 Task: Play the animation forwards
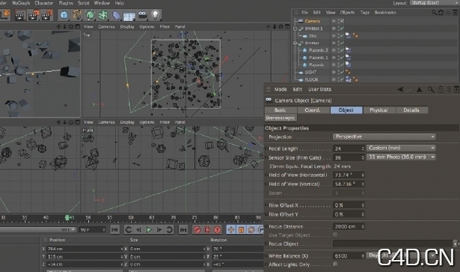pyautogui.click(x=150, y=230)
